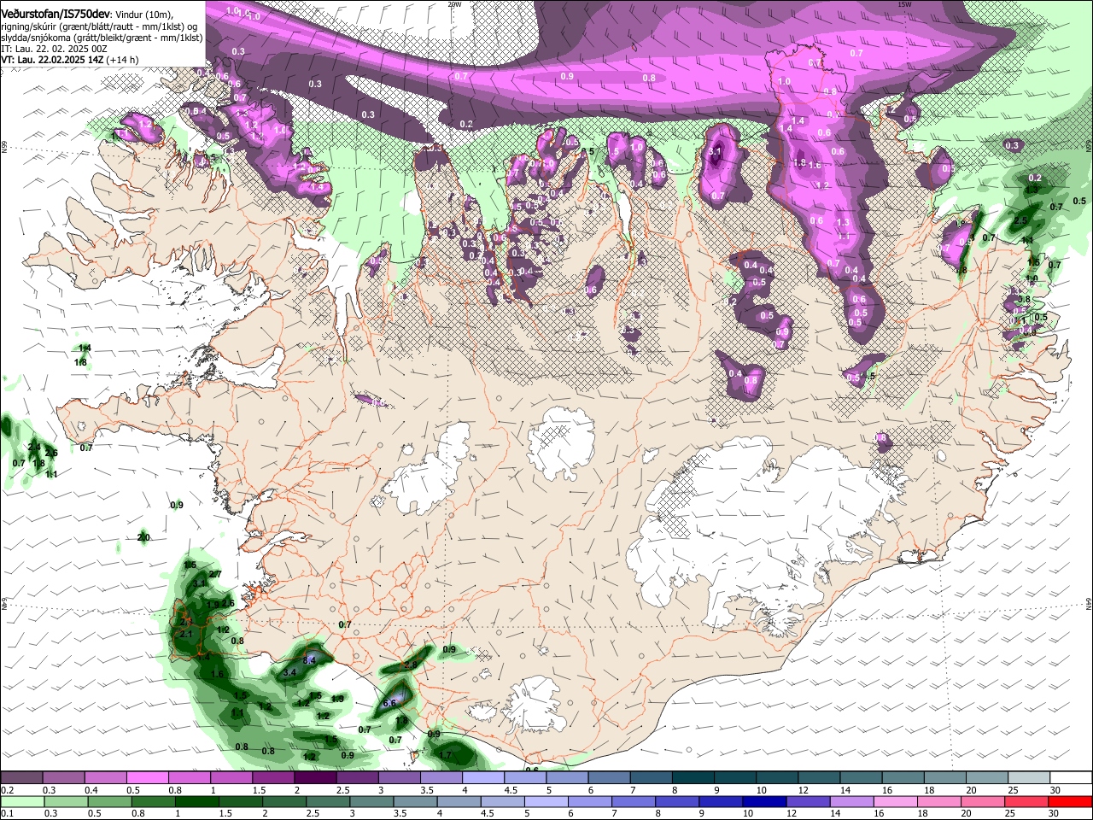Click the dark navy blue swatch in lower legend row
Viewport: 1093px width, 820px height.
coord(766,801)
